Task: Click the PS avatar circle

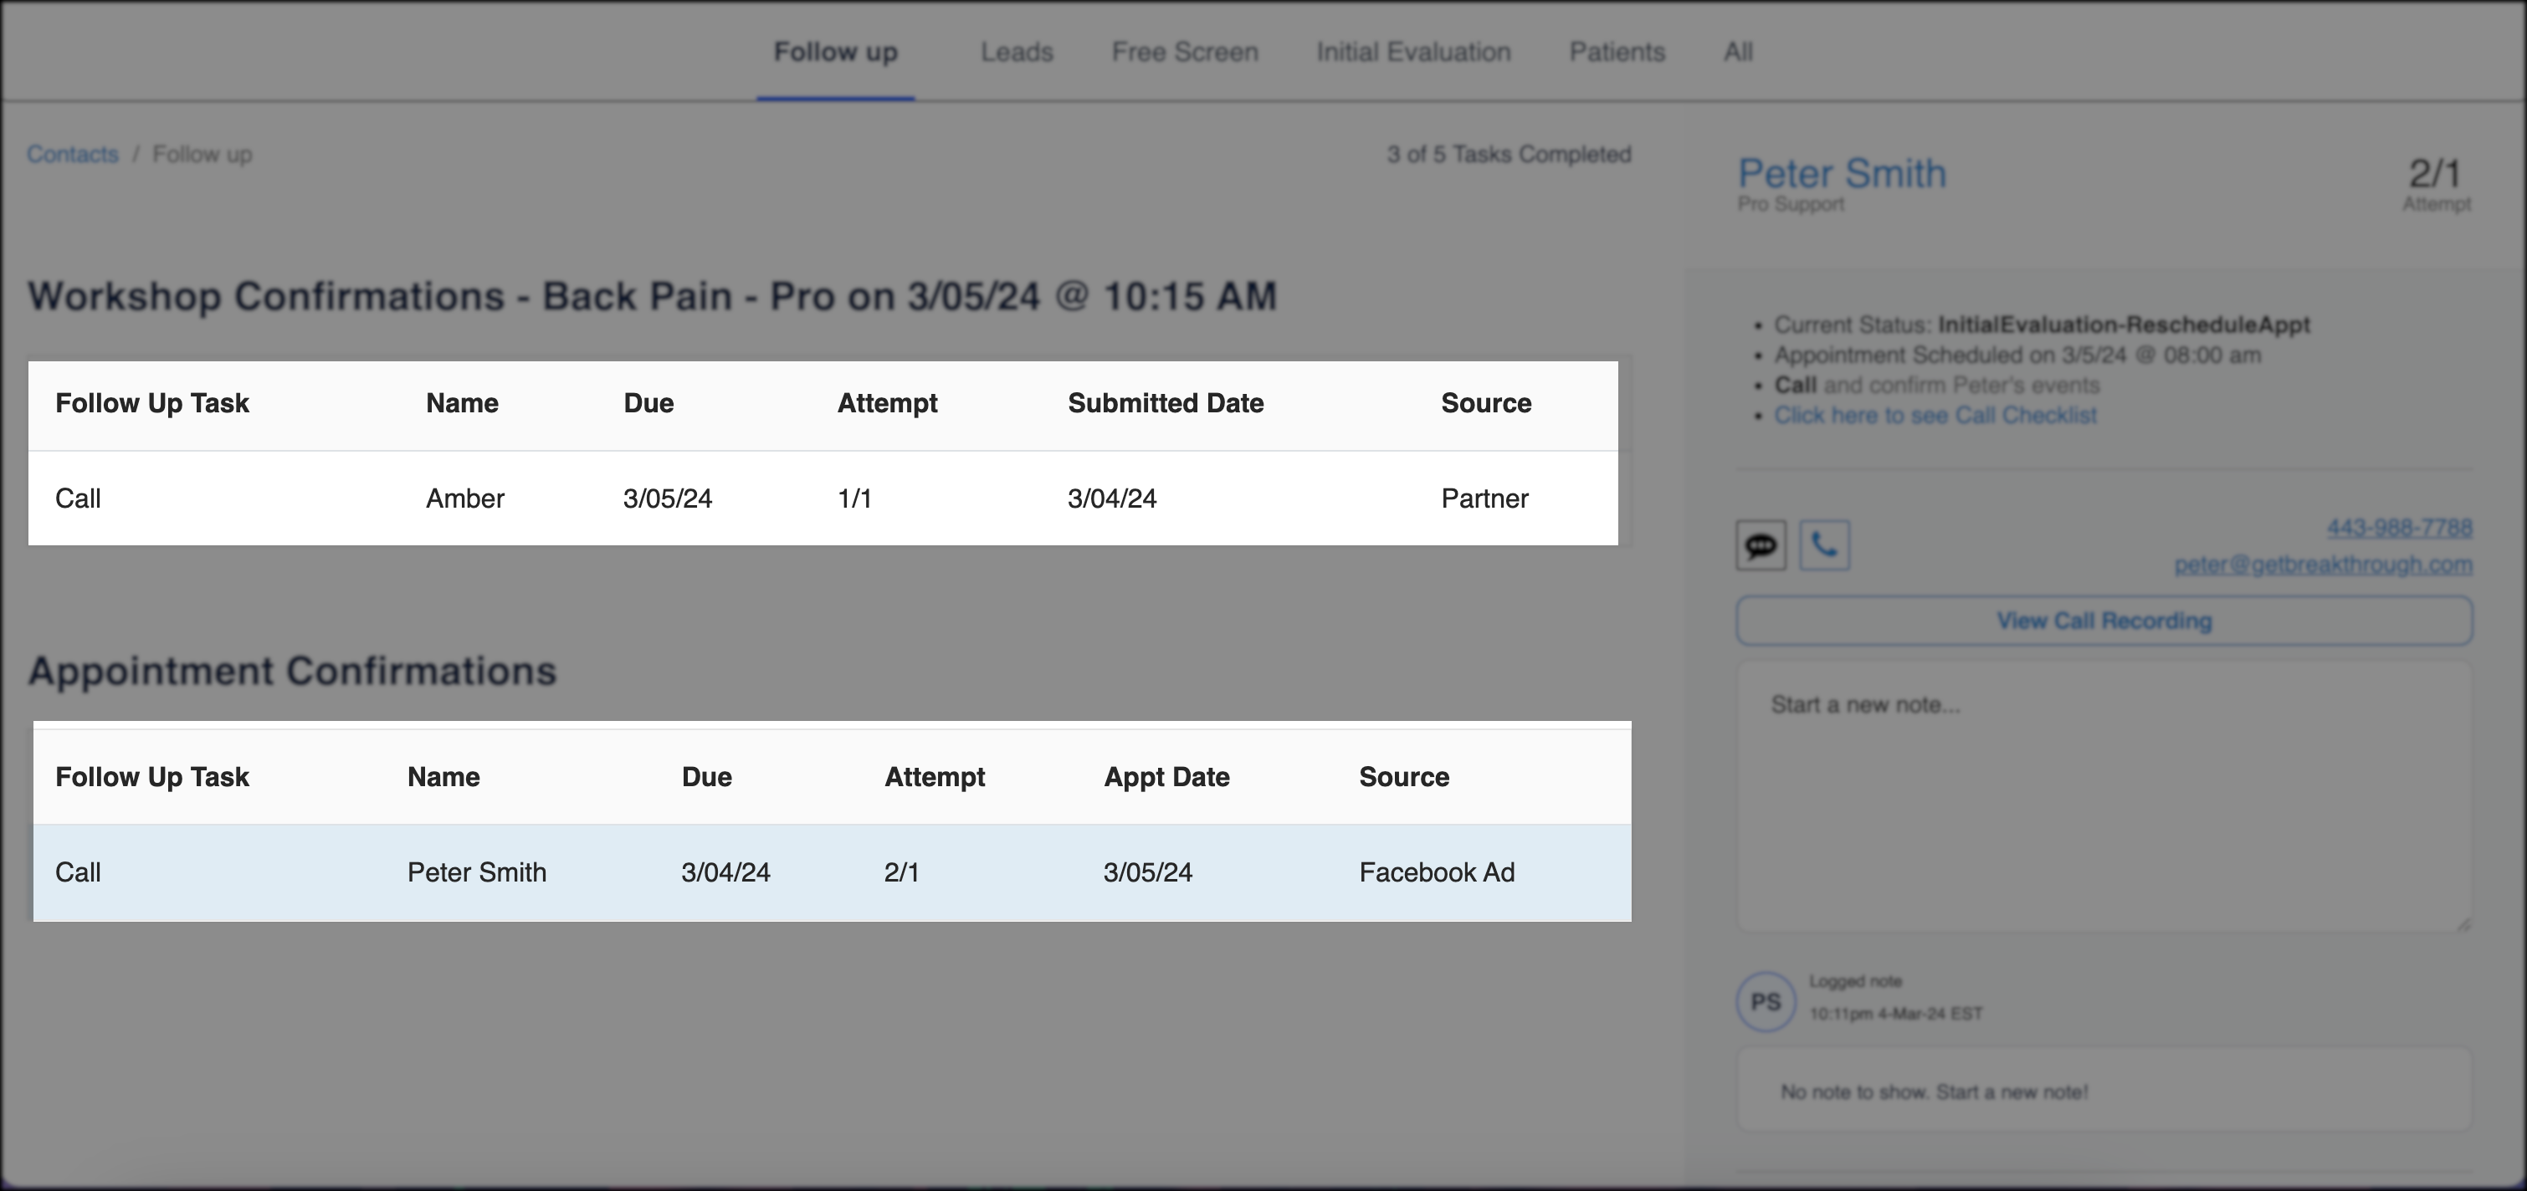Action: pyautogui.click(x=1766, y=1002)
